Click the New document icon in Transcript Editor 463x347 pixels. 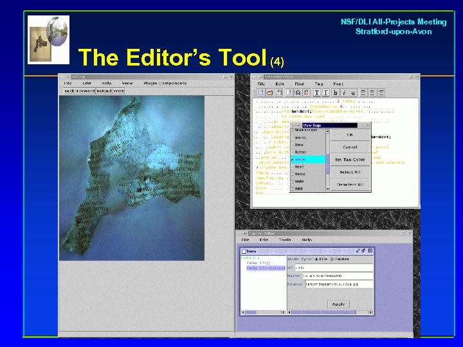tap(260, 93)
